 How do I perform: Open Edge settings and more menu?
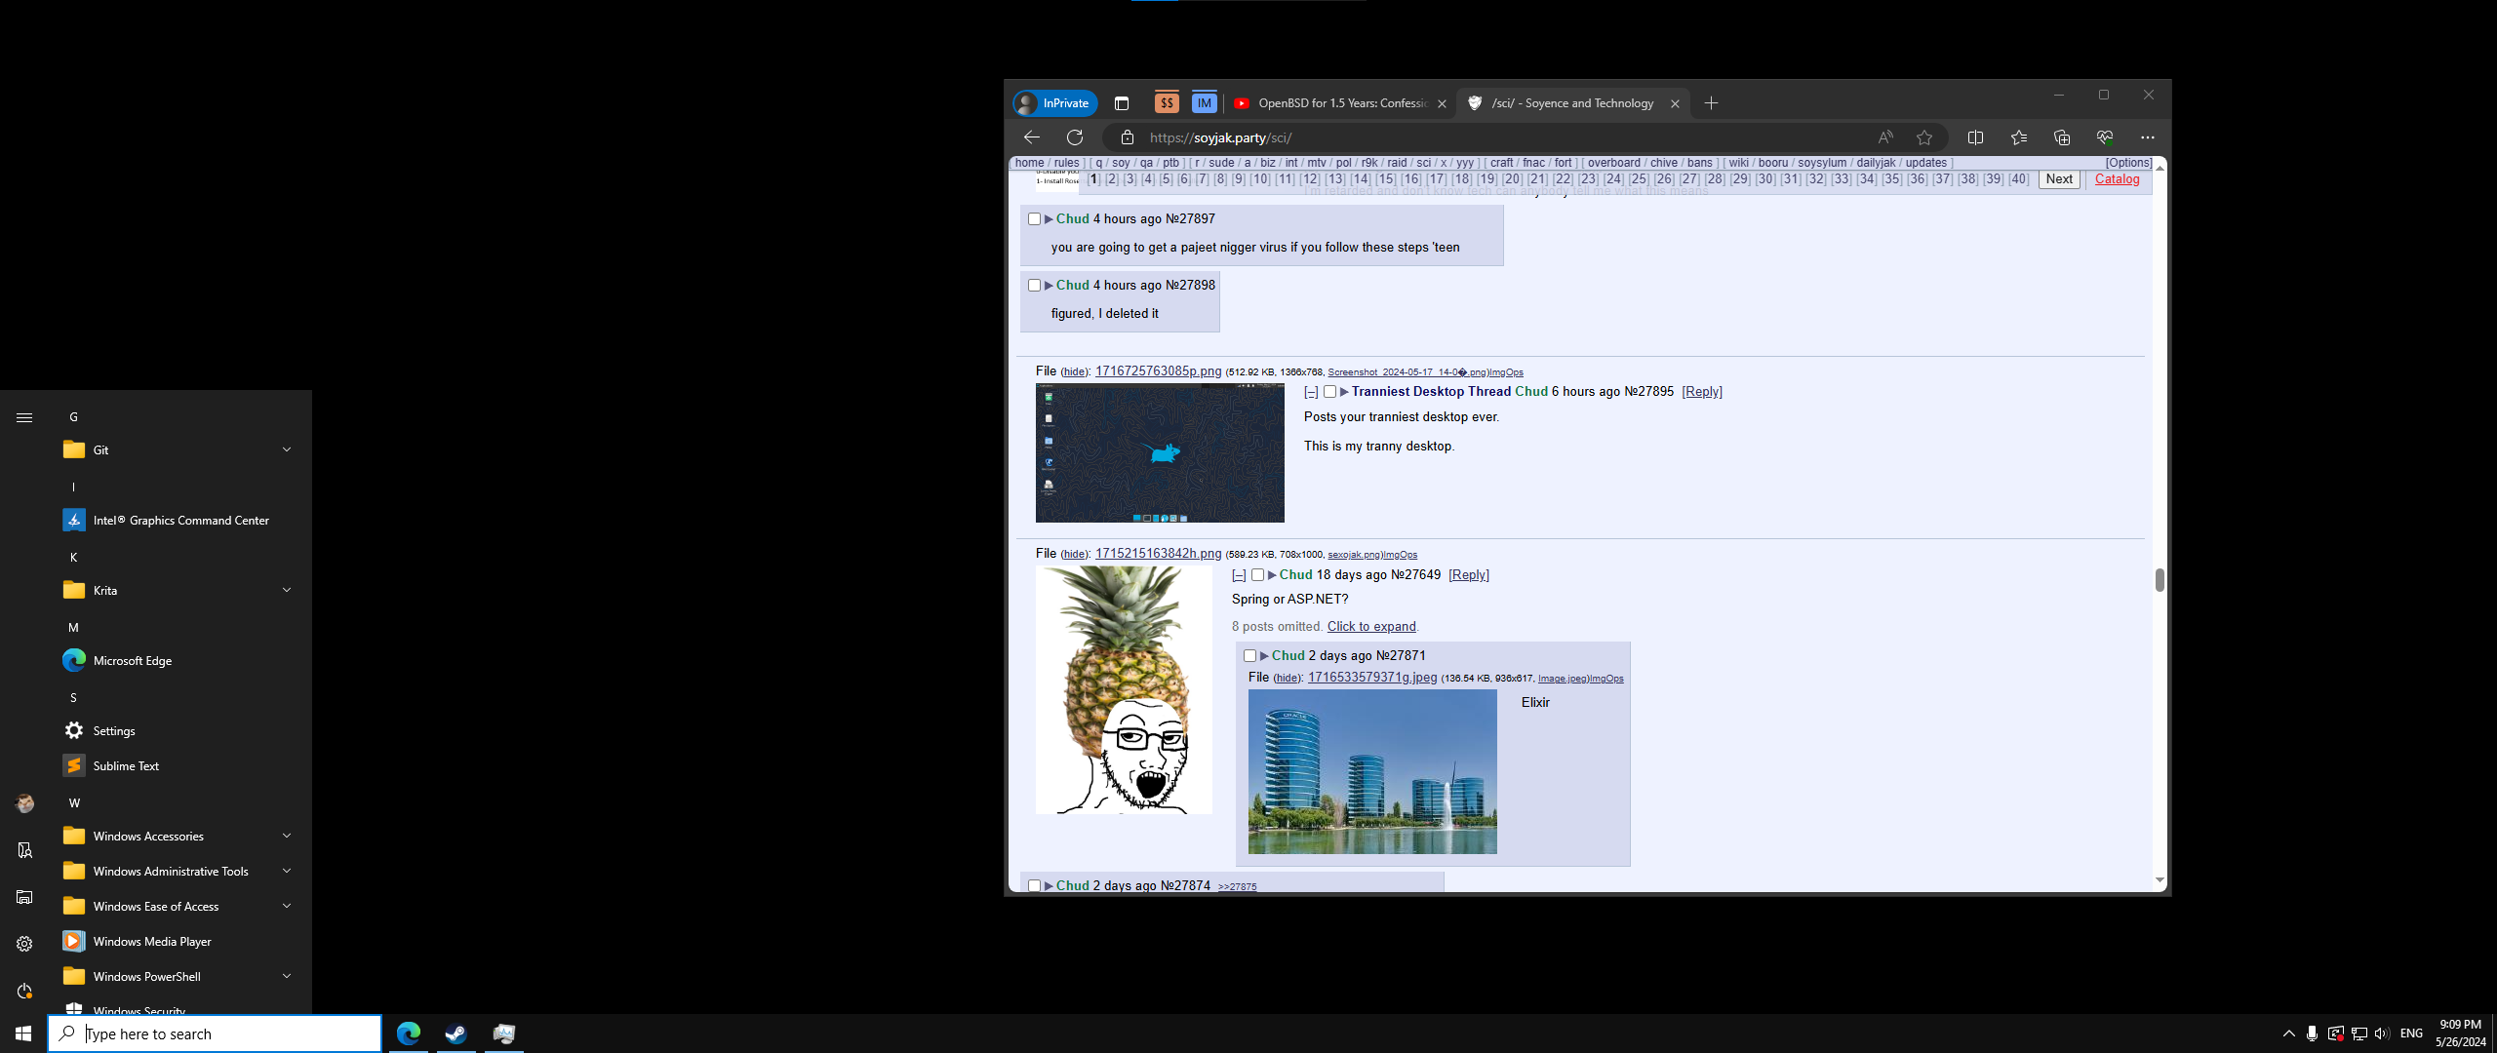click(2148, 137)
